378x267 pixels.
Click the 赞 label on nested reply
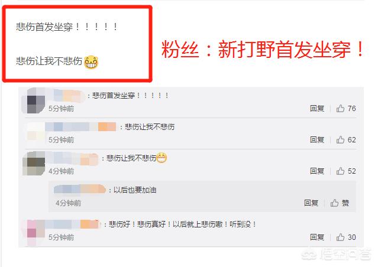(345, 203)
